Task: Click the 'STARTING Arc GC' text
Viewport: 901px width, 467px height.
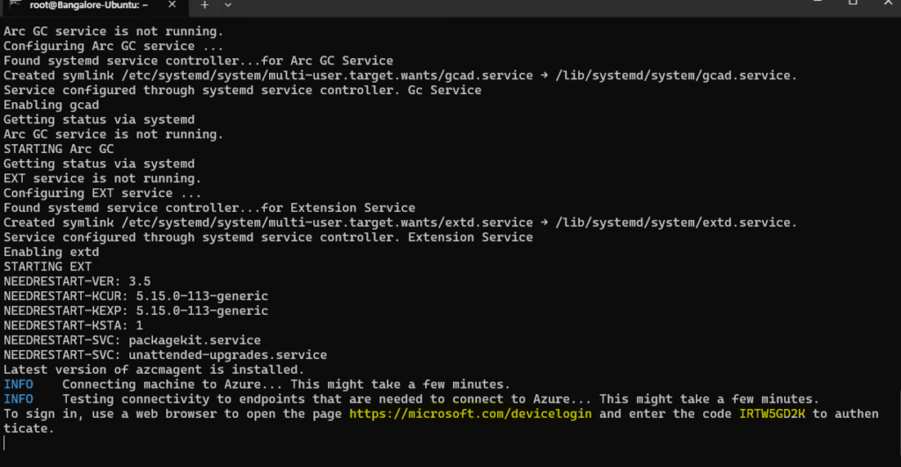Action: click(59, 149)
